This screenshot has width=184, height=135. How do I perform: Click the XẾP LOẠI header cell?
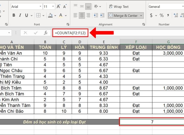(x=136, y=47)
